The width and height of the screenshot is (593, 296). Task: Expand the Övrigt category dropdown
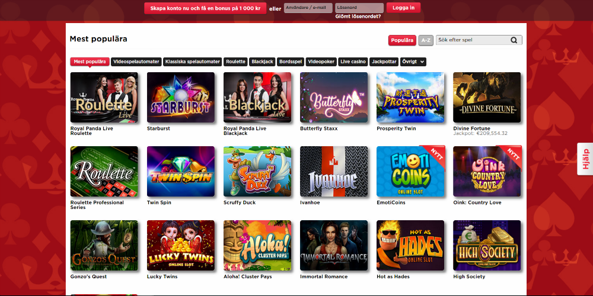click(x=413, y=62)
